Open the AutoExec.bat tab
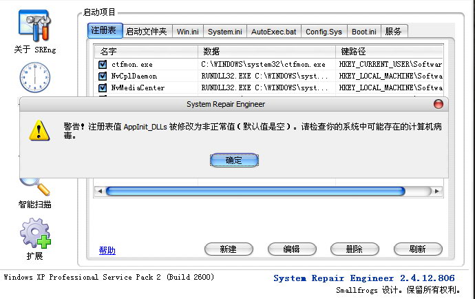The image size is (475, 299). tap(274, 32)
